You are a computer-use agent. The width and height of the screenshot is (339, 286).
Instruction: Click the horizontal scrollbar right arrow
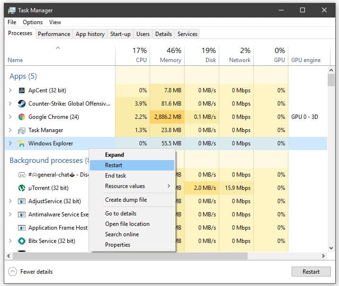323,256
